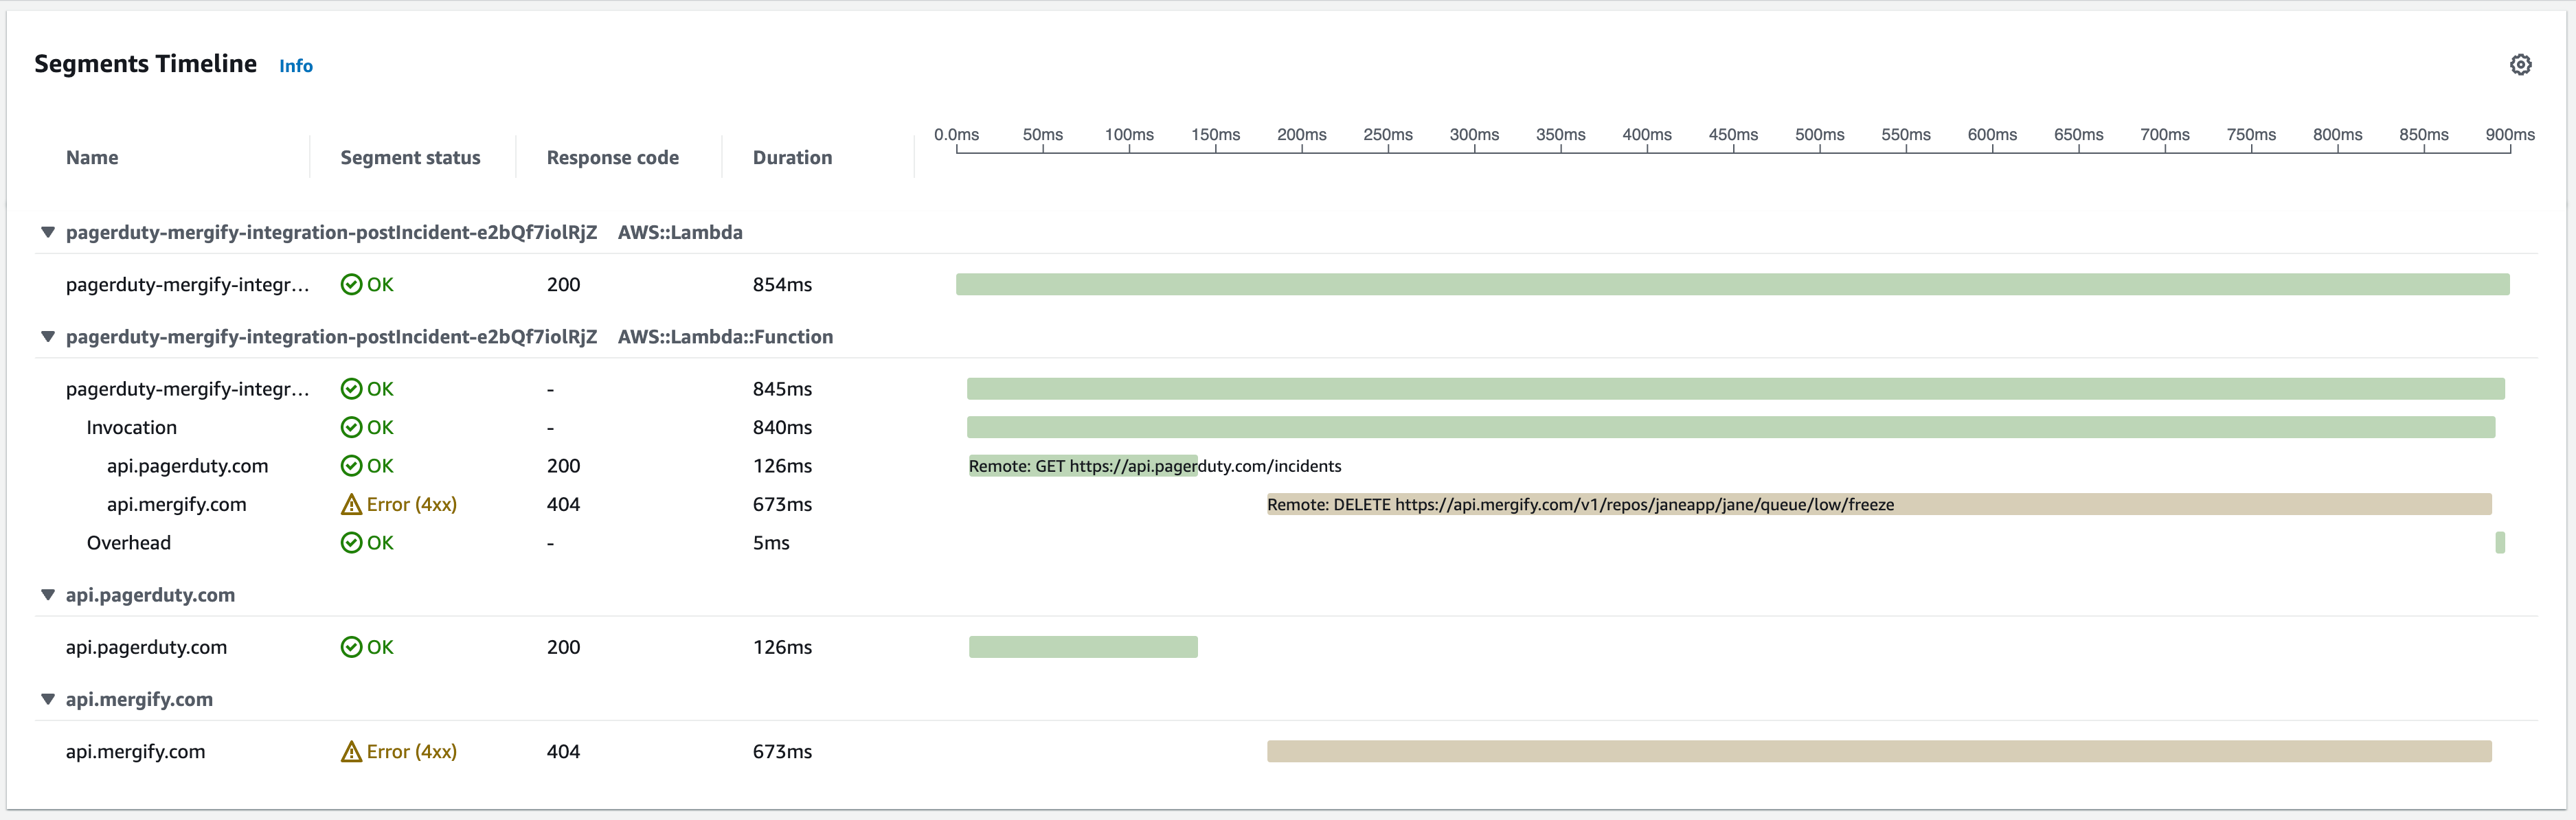Select the Invocation subsegment name
The height and width of the screenshot is (820, 2576).
131,427
